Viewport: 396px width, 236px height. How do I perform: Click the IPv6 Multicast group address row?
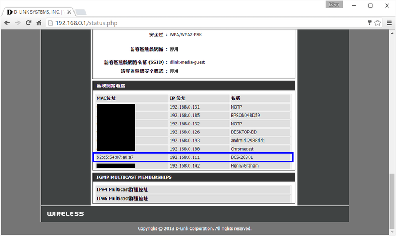[194, 199]
